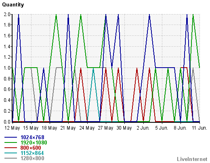Click the 21 May axis label
Image resolution: width=210 pixels, height=163 pixels.
68,128
